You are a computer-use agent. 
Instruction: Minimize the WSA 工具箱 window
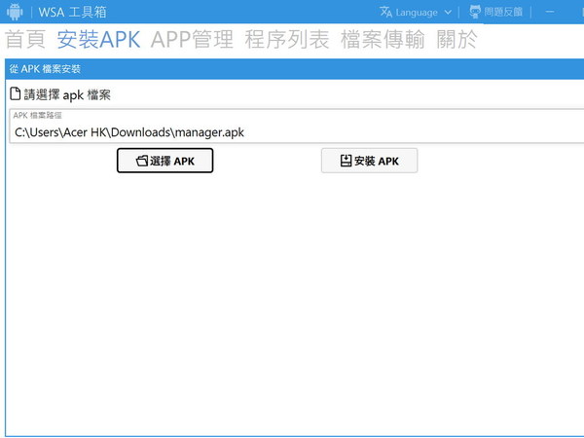click(550, 12)
